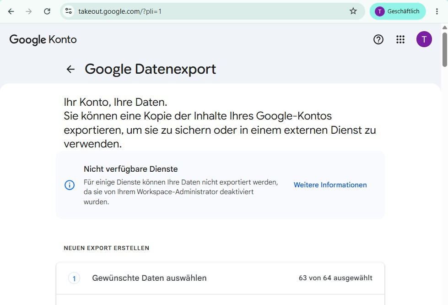Click the info icon in unavailable services notice
This screenshot has width=448, height=305.
(x=70, y=185)
